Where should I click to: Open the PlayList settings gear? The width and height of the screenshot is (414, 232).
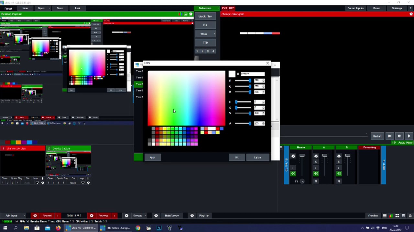pos(192,216)
